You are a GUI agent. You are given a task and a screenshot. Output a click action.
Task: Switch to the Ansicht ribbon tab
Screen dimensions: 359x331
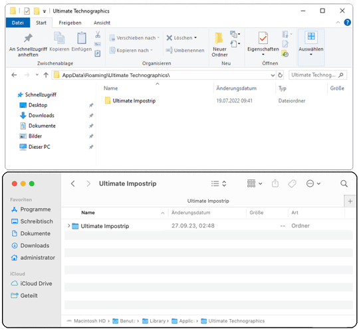[x=102, y=23]
